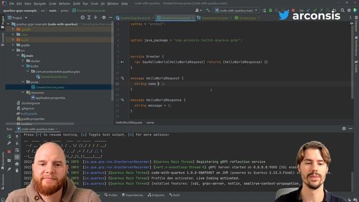Click gutter icon beside message HelloWorldRequest

122,79
